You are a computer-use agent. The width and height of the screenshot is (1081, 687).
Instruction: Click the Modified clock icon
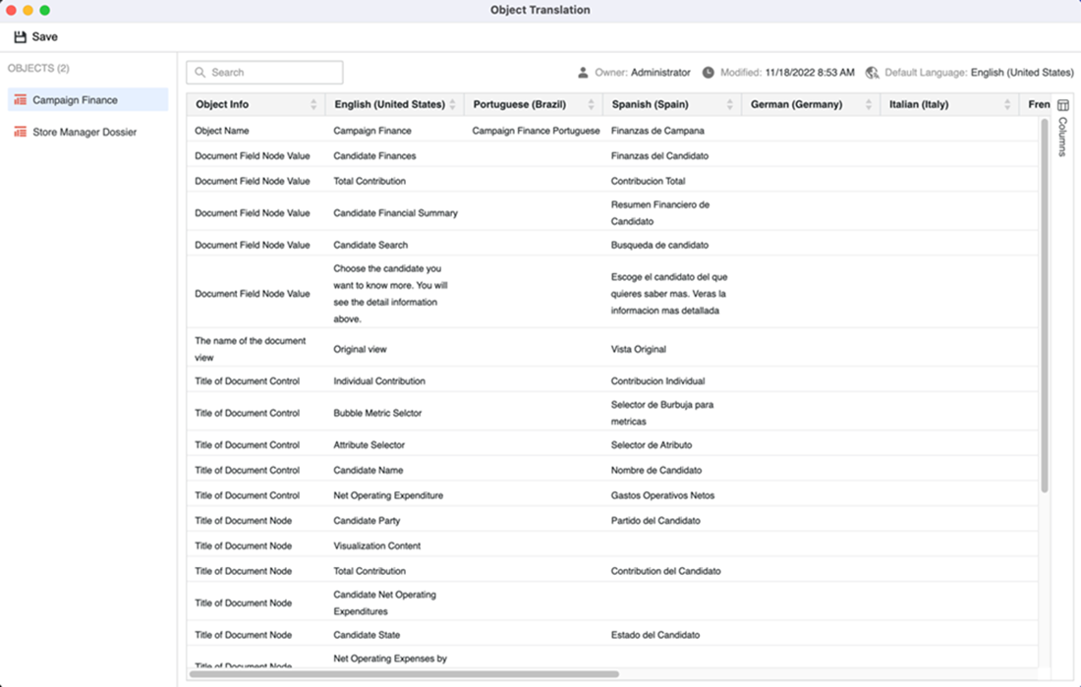pos(709,73)
